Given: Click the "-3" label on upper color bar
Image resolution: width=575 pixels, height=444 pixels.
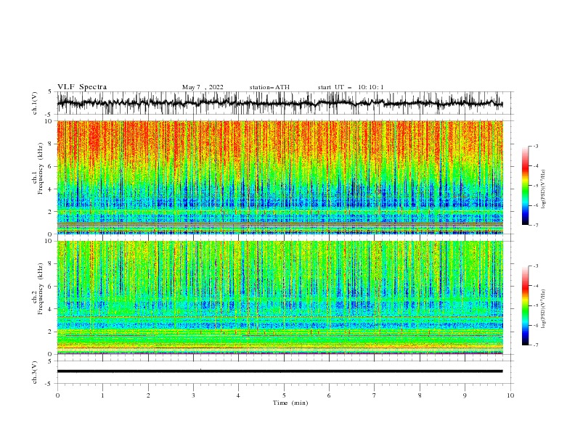Looking at the screenshot, I should tap(535, 146).
